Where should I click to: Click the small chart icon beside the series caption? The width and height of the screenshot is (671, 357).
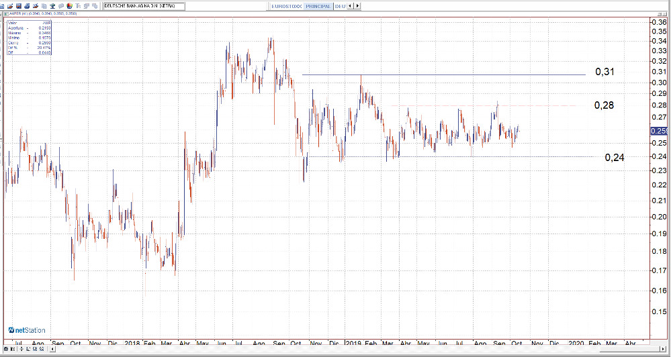[x=5, y=13]
